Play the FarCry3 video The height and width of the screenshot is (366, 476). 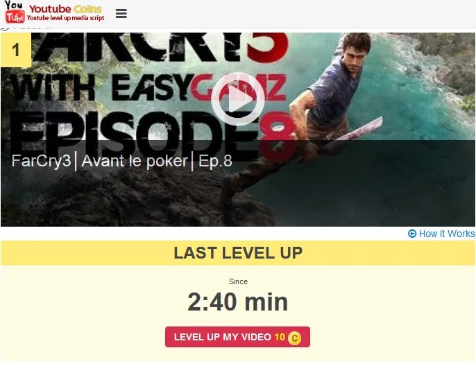[x=238, y=99]
